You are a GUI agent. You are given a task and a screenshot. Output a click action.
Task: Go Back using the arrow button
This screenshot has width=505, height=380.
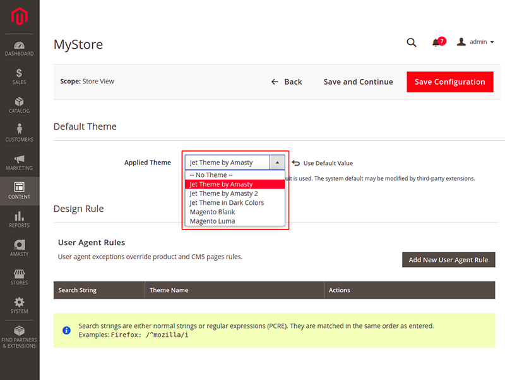pos(287,82)
